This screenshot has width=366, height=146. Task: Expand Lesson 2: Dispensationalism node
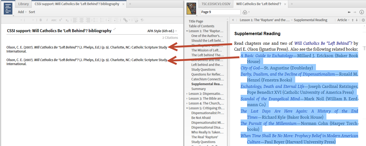click(187, 94)
